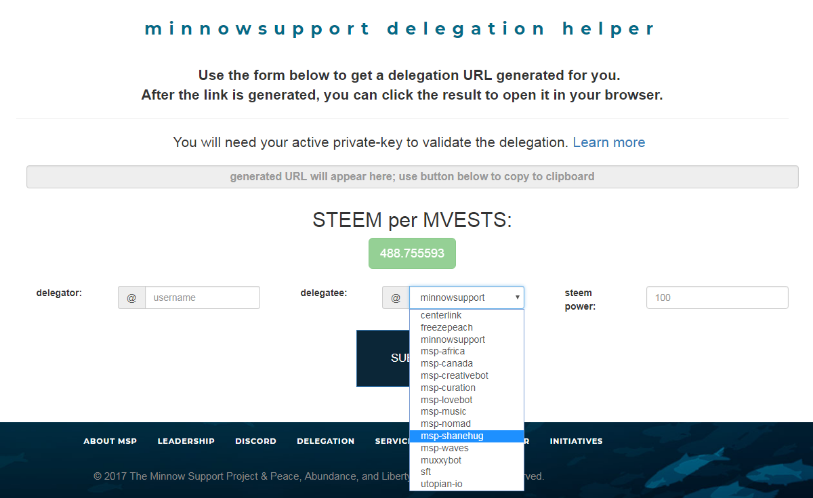Select the minnowsupport list option
This screenshot has width=813, height=498.
[x=467, y=340]
